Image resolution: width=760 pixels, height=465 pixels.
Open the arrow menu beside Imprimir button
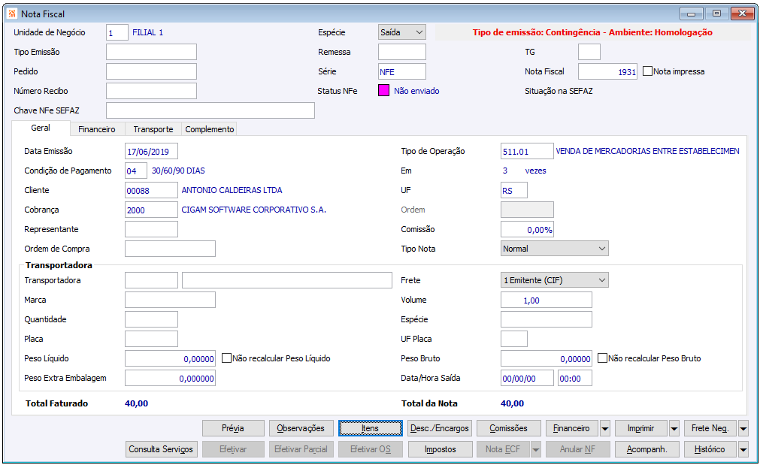coord(674,428)
